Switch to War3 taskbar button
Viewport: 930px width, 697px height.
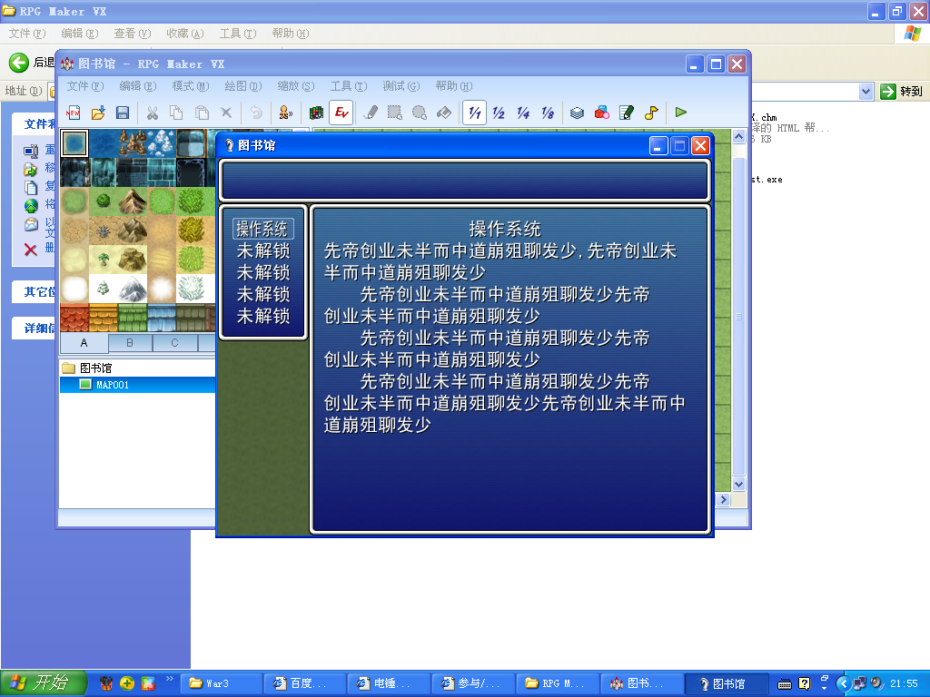click(x=221, y=683)
